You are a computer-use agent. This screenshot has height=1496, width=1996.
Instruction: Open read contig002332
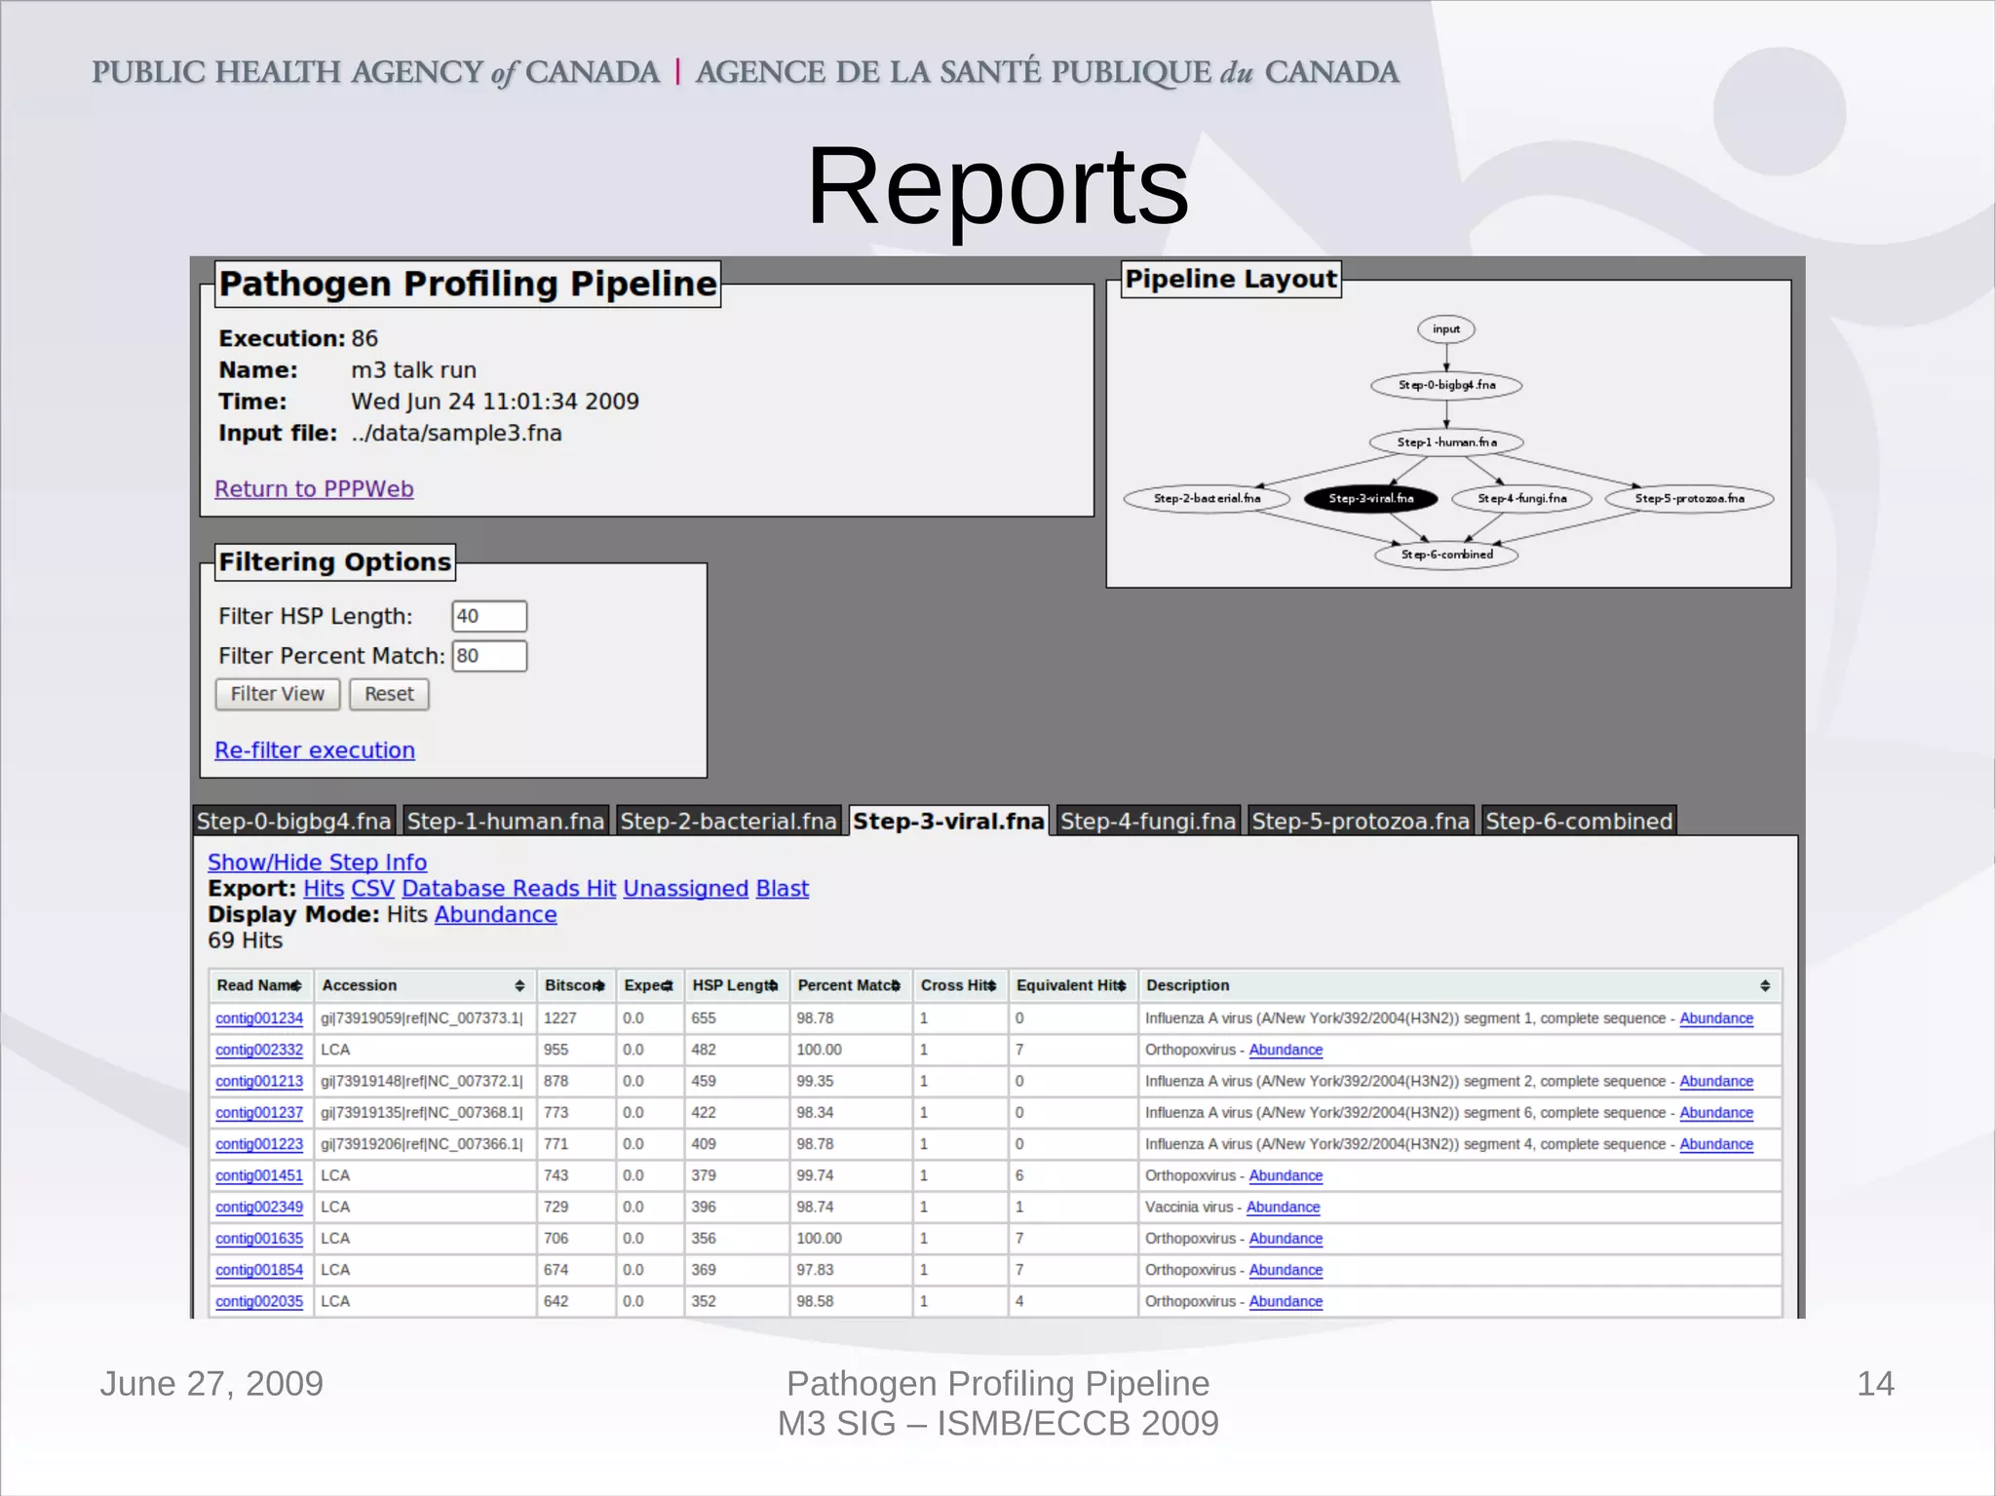[259, 1051]
